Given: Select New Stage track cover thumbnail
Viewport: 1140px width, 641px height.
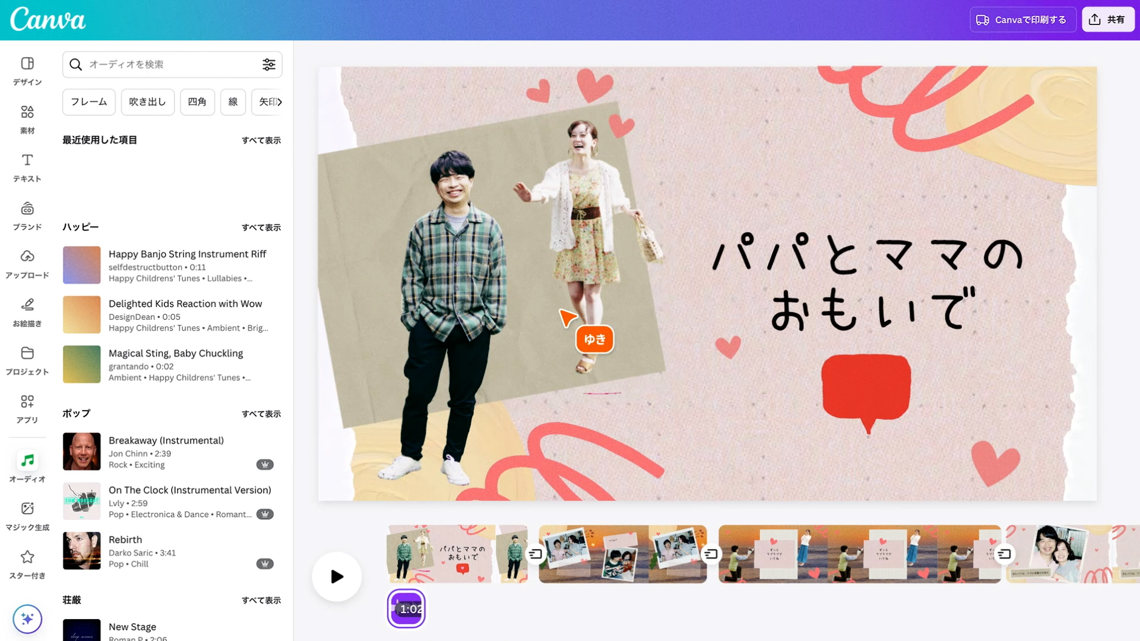Looking at the screenshot, I should tap(82, 630).
